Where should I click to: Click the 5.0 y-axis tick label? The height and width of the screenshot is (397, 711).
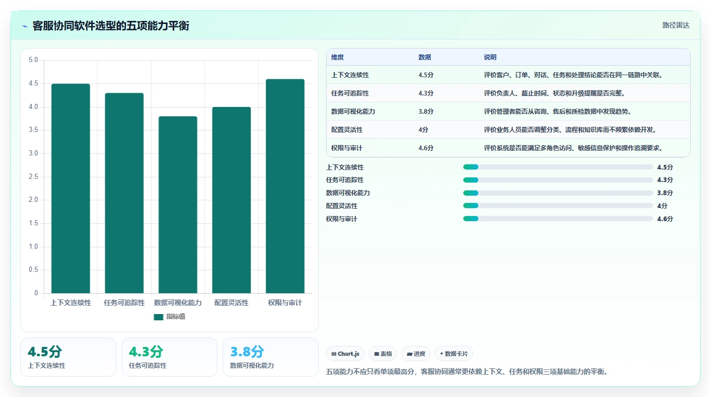[x=33, y=60]
